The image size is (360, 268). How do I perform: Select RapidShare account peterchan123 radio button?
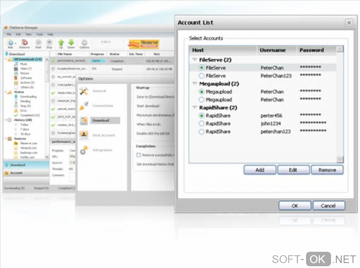tap(201, 132)
